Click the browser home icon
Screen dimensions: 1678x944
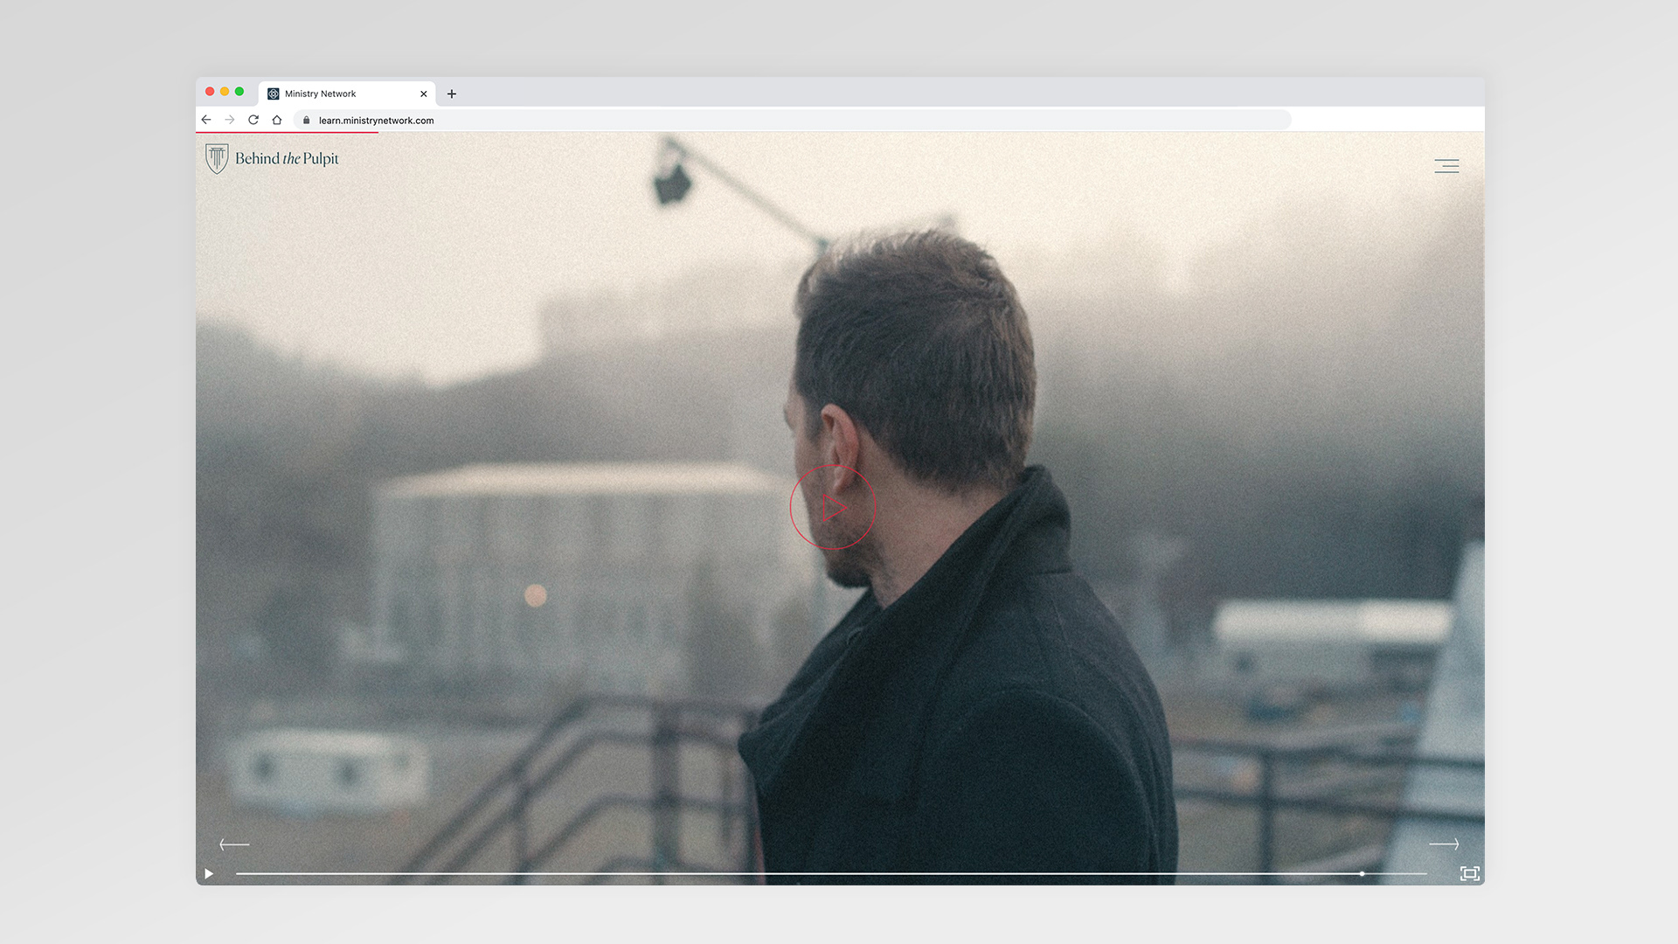[x=277, y=120]
